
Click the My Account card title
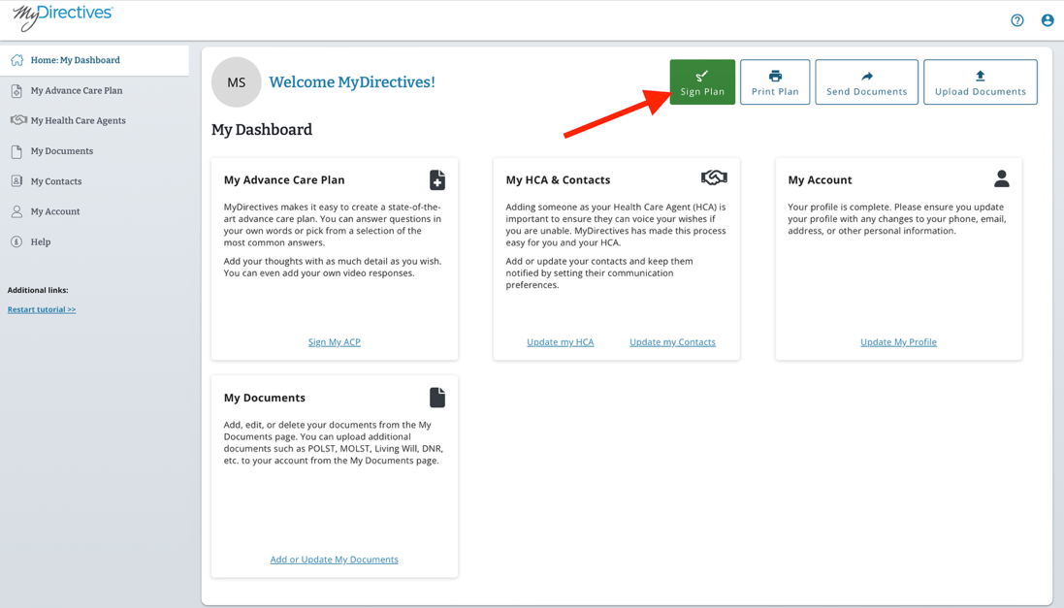pos(820,179)
